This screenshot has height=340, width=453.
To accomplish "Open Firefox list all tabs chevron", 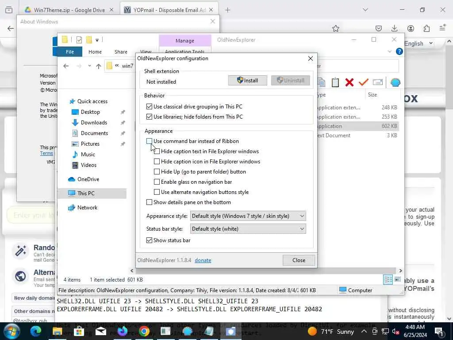I will point(365,10).
